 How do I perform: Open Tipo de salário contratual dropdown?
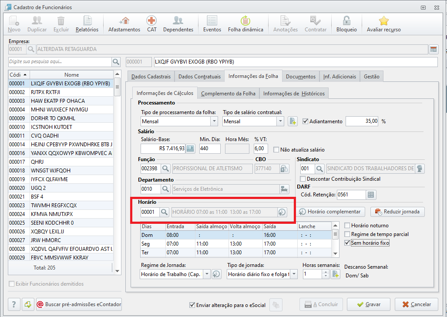click(280, 121)
